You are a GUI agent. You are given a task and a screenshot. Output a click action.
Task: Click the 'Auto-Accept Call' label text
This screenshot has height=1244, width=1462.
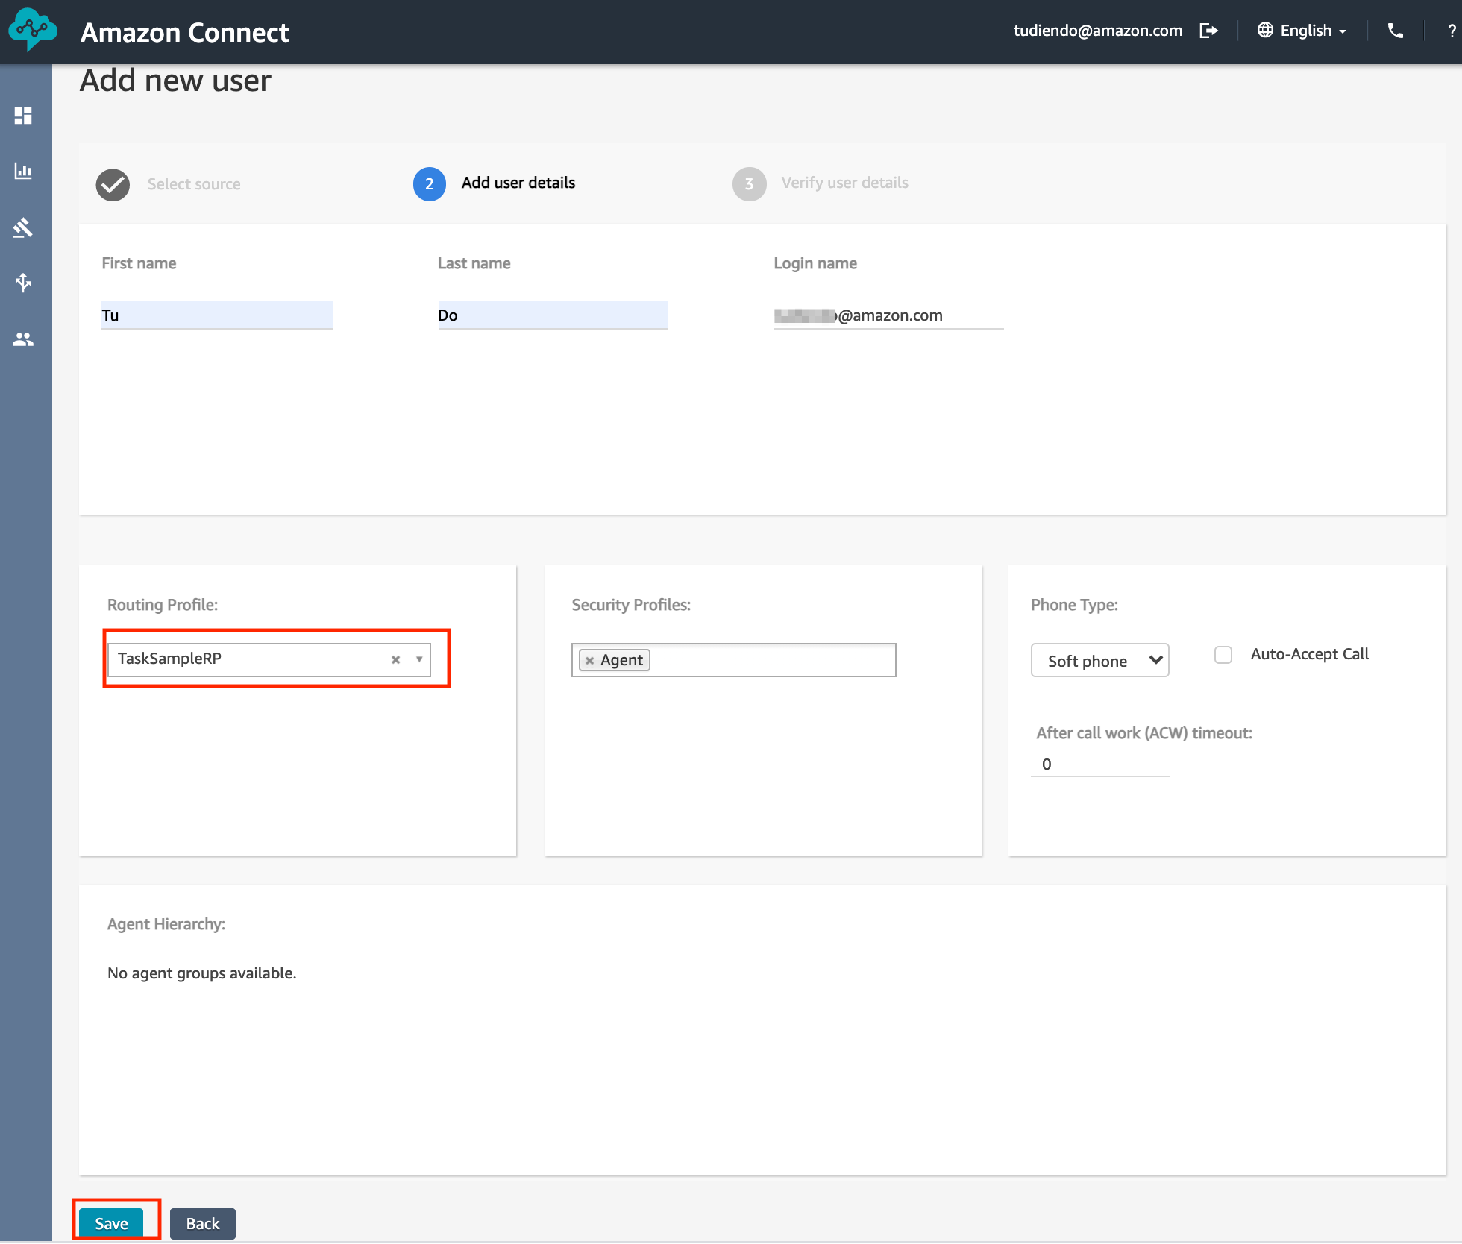pyautogui.click(x=1310, y=654)
